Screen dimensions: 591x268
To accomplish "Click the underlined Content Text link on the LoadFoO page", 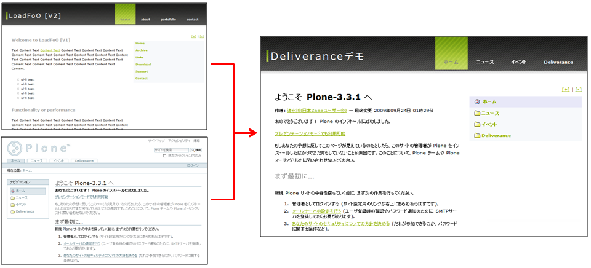I will coord(50,50).
